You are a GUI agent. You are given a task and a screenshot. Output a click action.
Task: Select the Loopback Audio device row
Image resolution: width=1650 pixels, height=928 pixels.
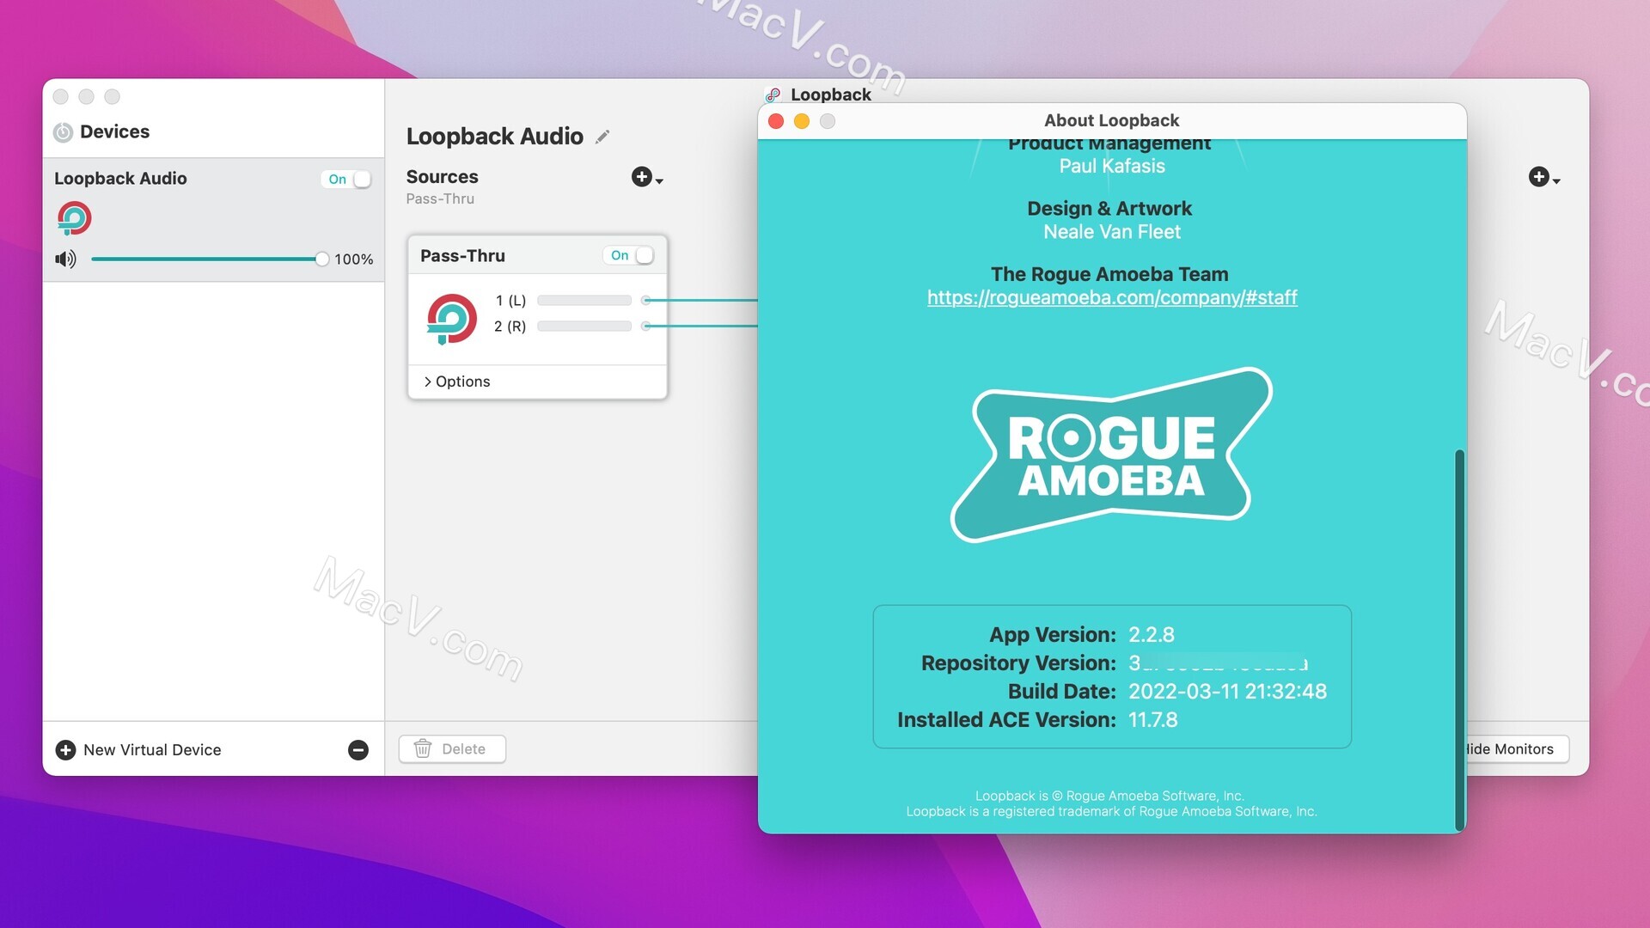click(x=213, y=220)
